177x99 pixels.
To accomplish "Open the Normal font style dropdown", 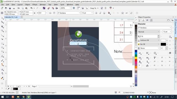I will pyautogui.click(x=158, y=32).
